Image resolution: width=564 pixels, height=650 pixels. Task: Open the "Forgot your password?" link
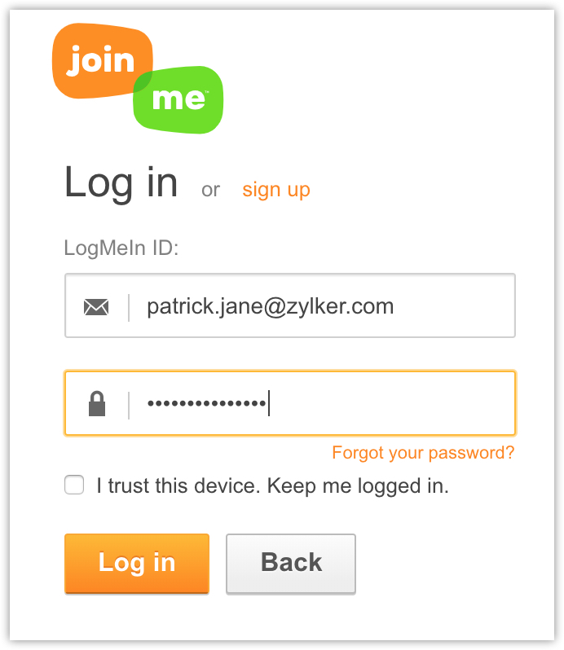click(x=423, y=453)
